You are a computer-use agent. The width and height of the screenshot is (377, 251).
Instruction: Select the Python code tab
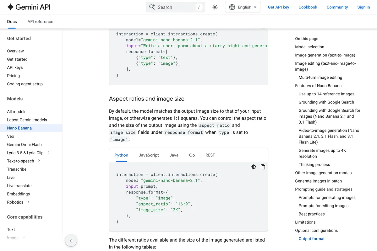point(121,155)
